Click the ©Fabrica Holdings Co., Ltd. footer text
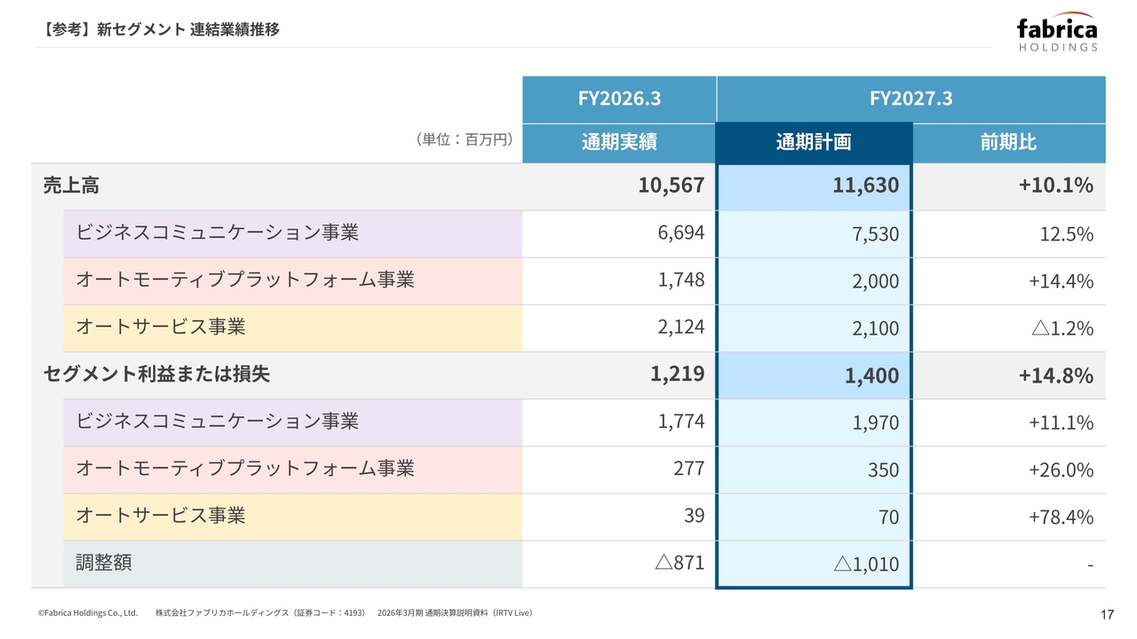The height and width of the screenshot is (639, 1137). click(87, 613)
